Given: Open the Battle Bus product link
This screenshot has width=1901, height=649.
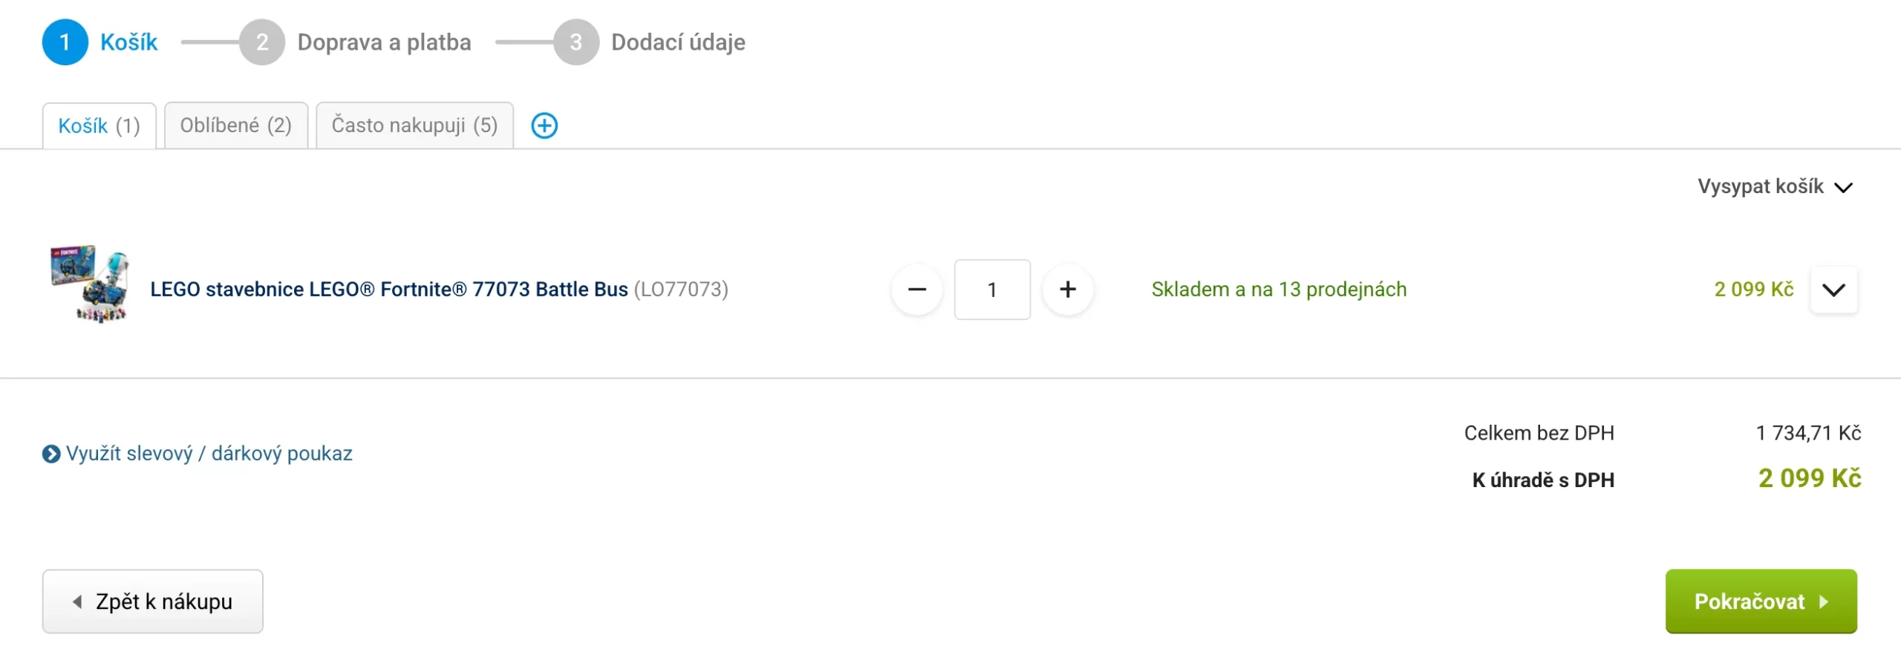Looking at the screenshot, I should (x=389, y=290).
